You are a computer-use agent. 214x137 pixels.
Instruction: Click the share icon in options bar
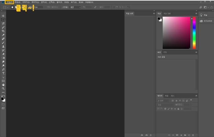pyautogui.click(x=212, y=7)
